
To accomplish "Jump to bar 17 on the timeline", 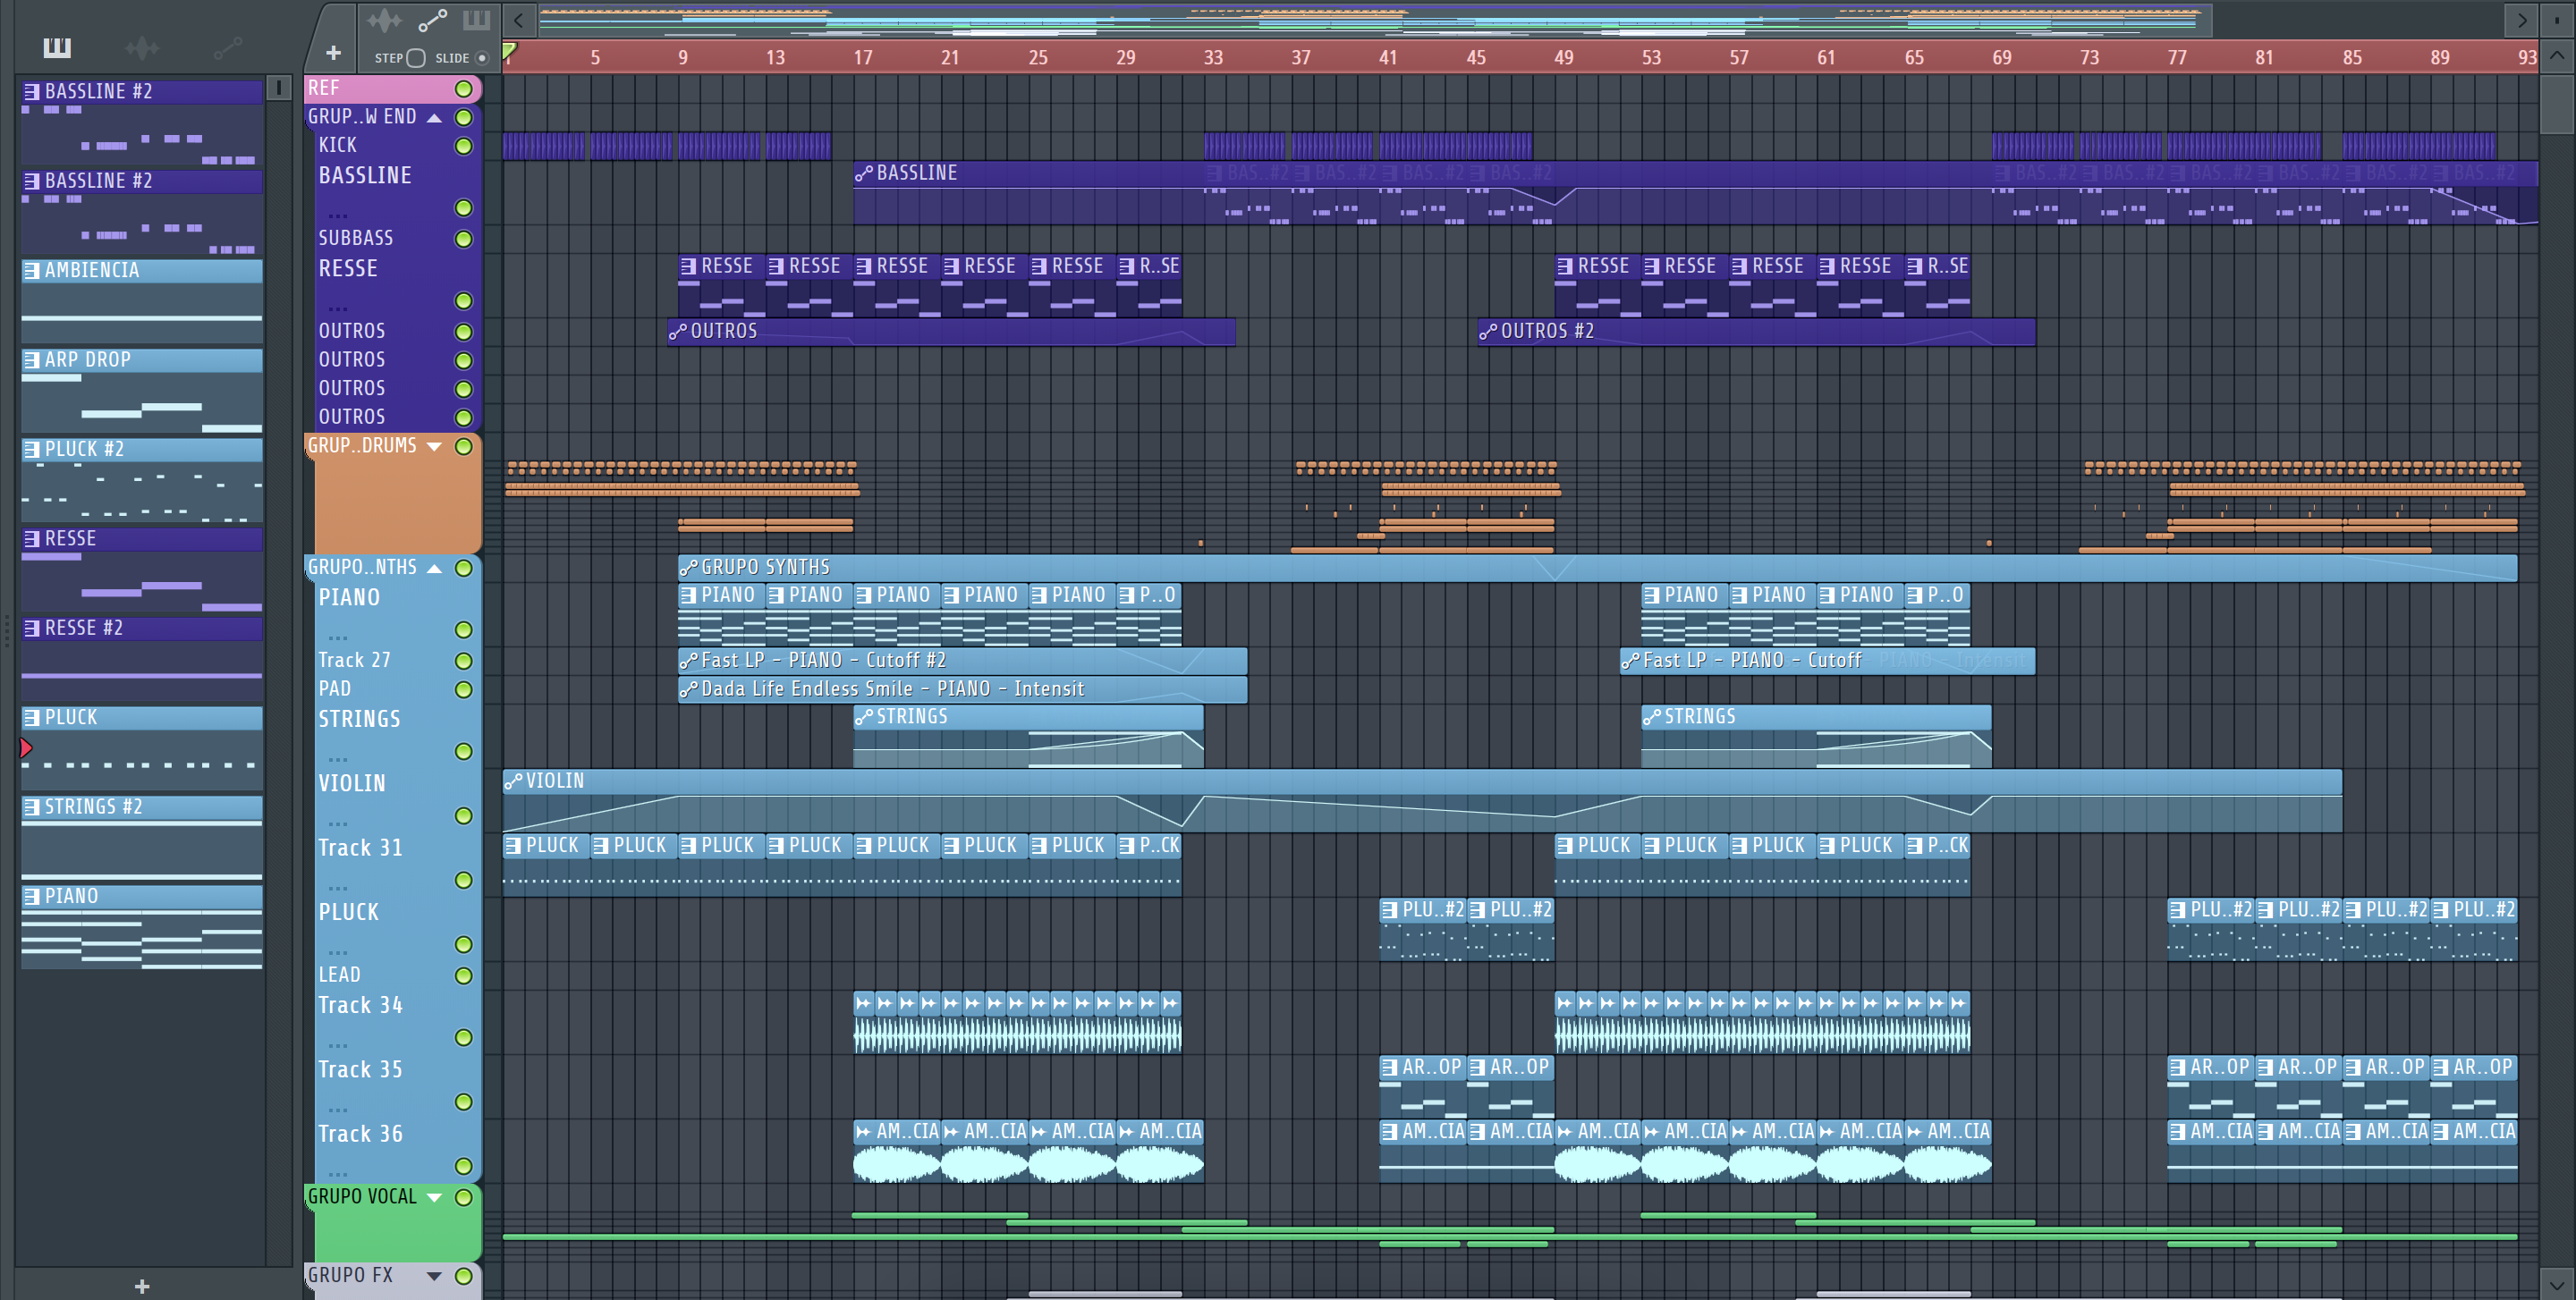I will point(864,58).
